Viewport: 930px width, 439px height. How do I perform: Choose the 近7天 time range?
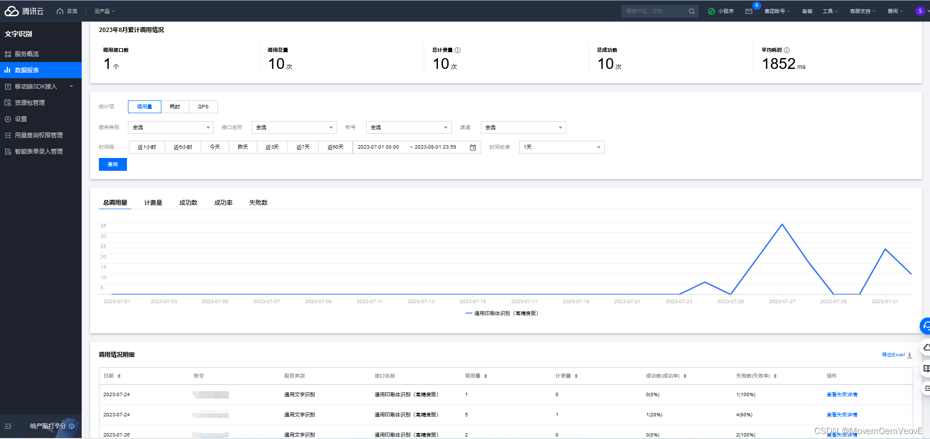[303, 147]
